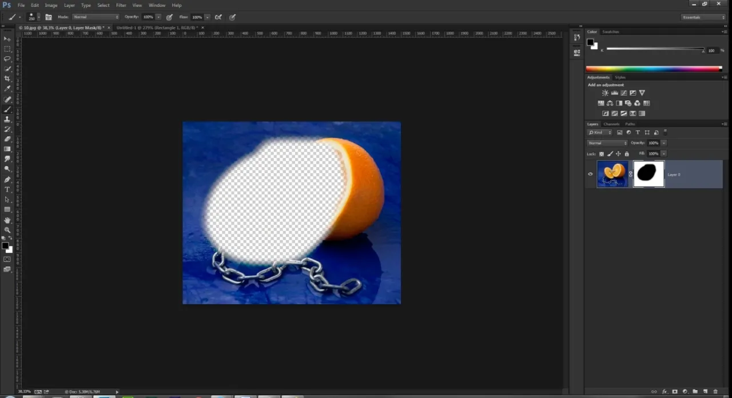This screenshot has width=732, height=398.
Task: Select the Eyedropper tool
Action: [x=7, y=89]
